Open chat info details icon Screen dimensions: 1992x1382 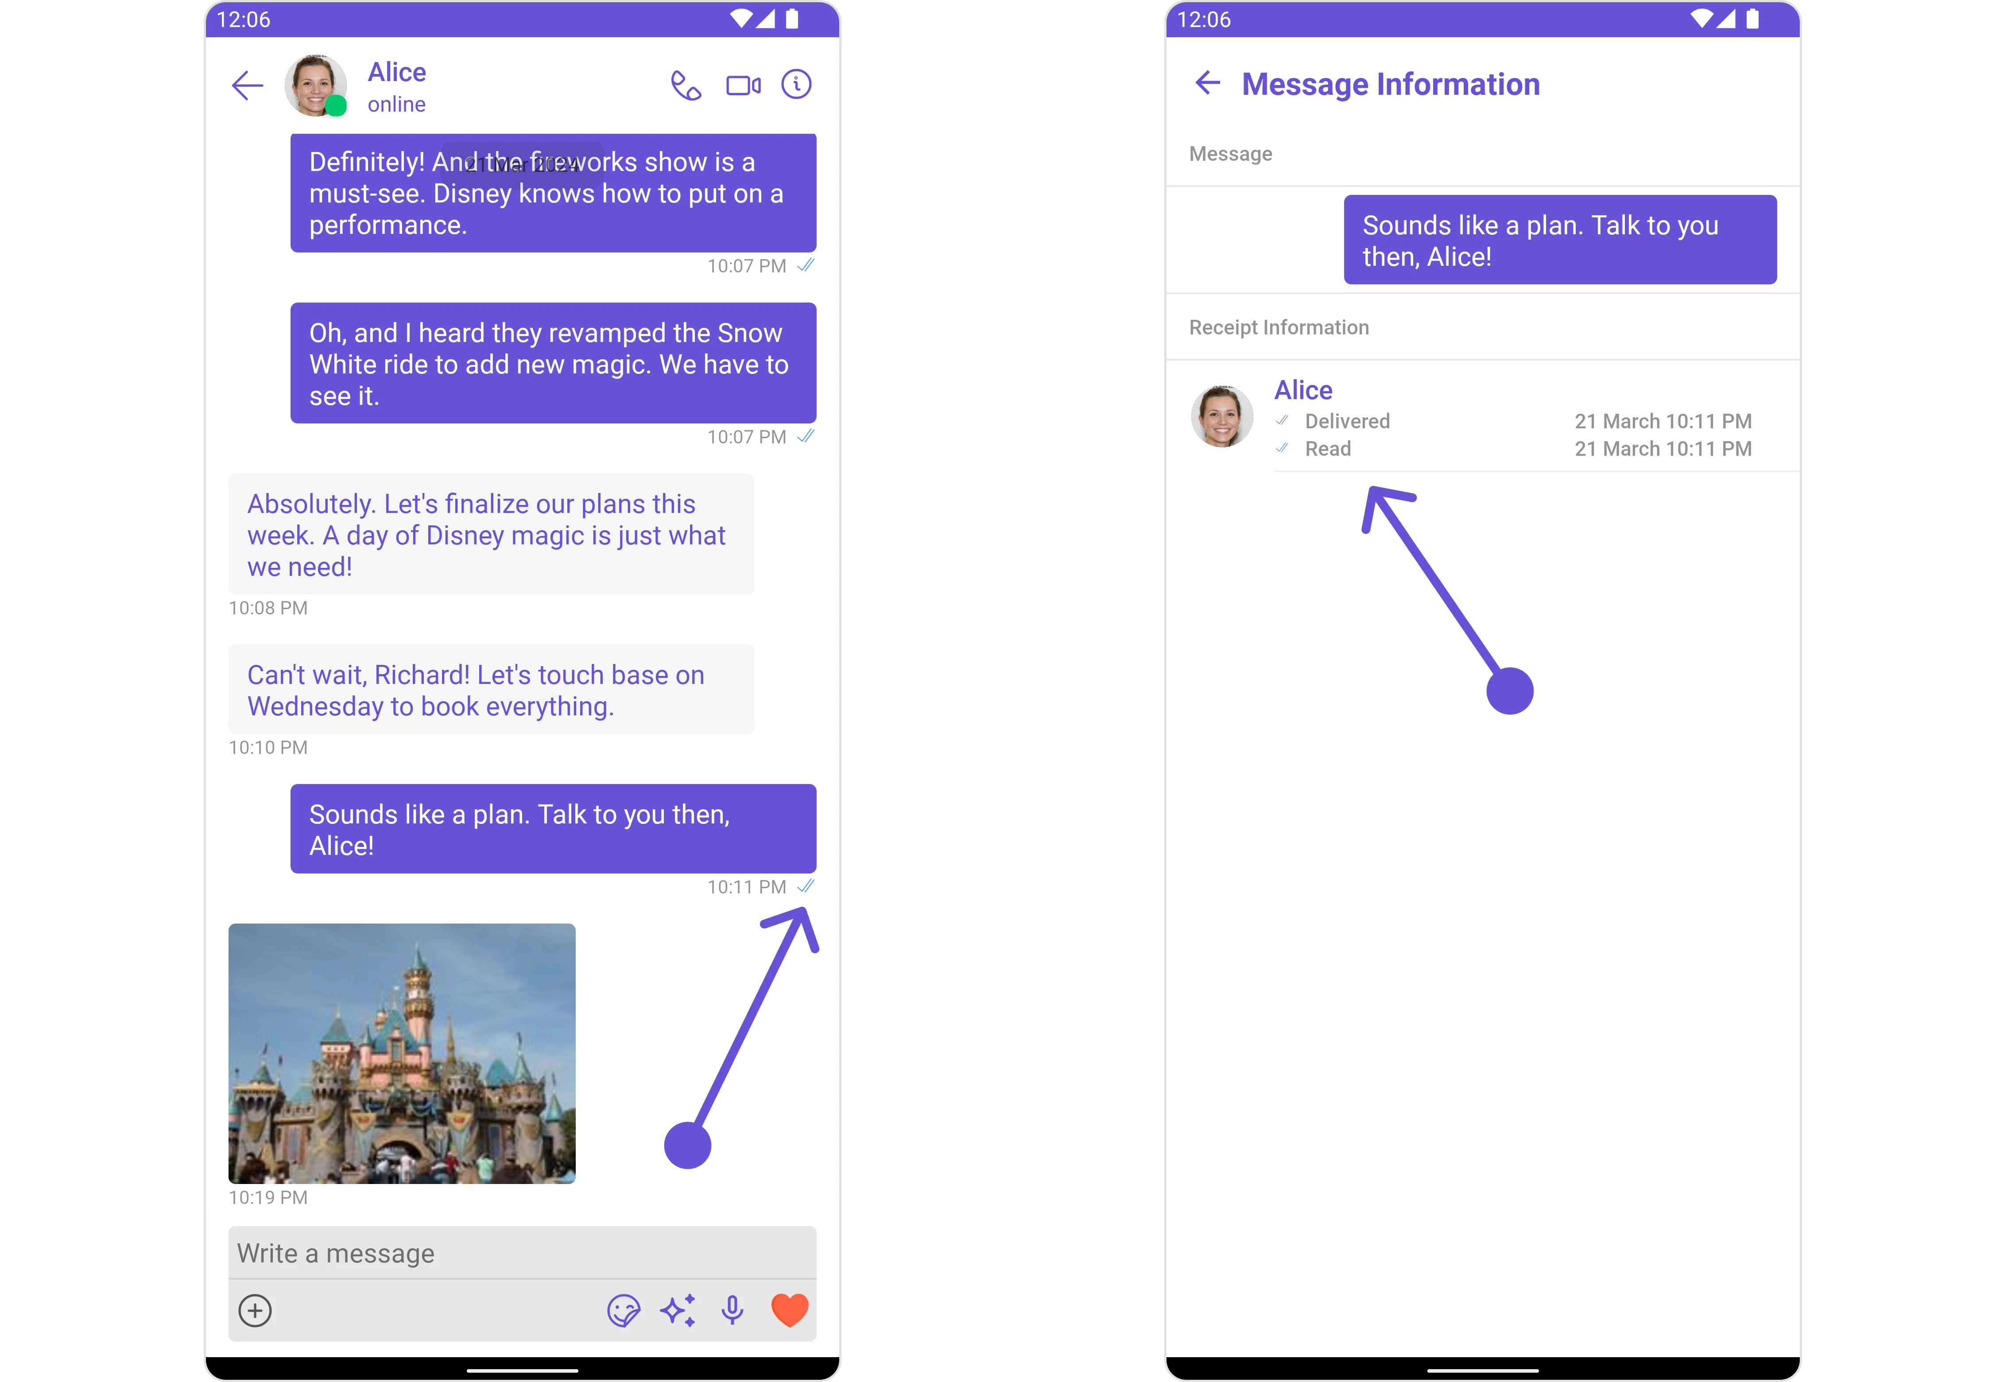pos(795,85)
